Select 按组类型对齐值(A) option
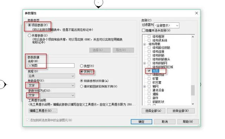The height and width of the screenshot is (139, 225). [82, 81]
